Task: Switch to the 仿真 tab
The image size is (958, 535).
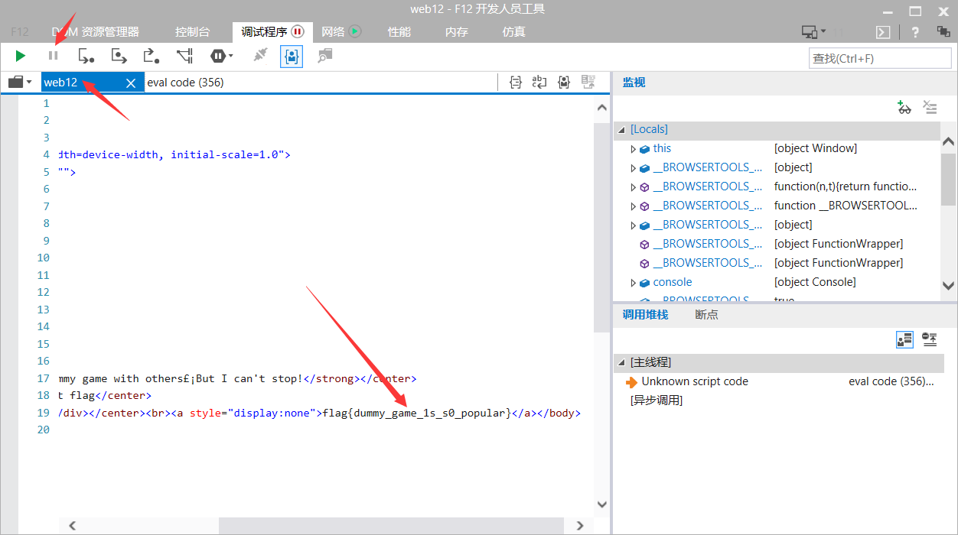Action: pos(514,32)
